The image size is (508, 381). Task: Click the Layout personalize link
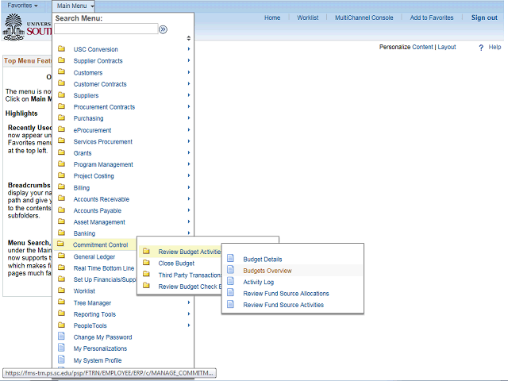click(447, 47)
